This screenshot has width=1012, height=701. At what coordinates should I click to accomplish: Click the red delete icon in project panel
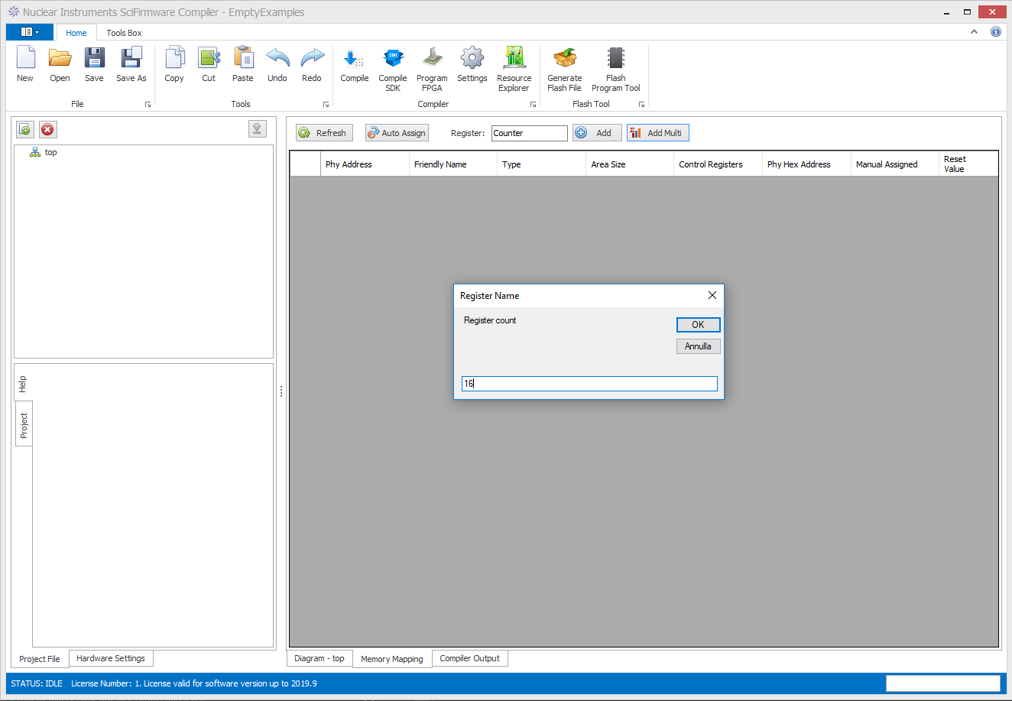tap(48, 130)
